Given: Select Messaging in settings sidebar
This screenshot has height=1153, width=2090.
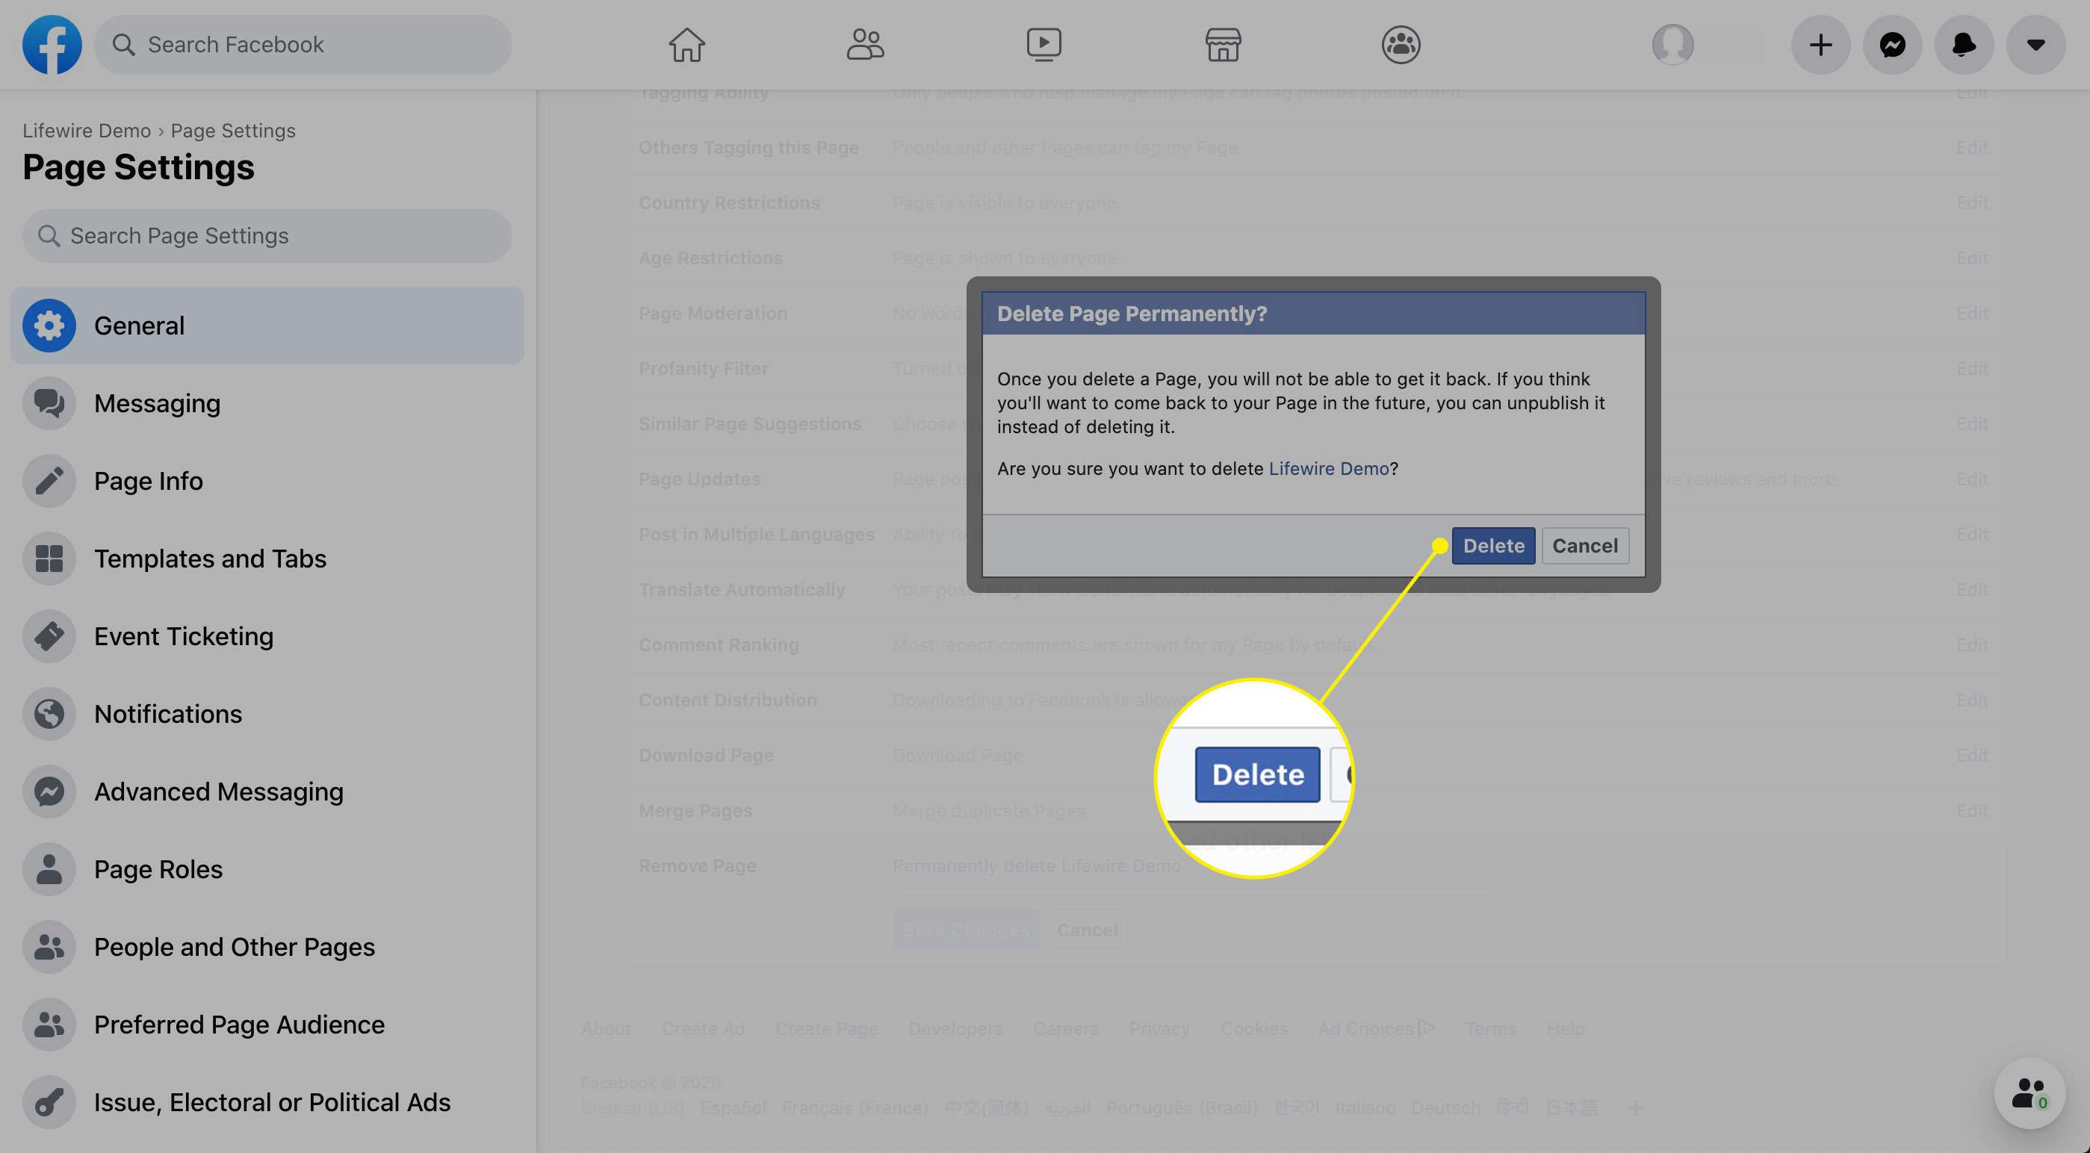Looking at the screenshot, I should [267, 403].
